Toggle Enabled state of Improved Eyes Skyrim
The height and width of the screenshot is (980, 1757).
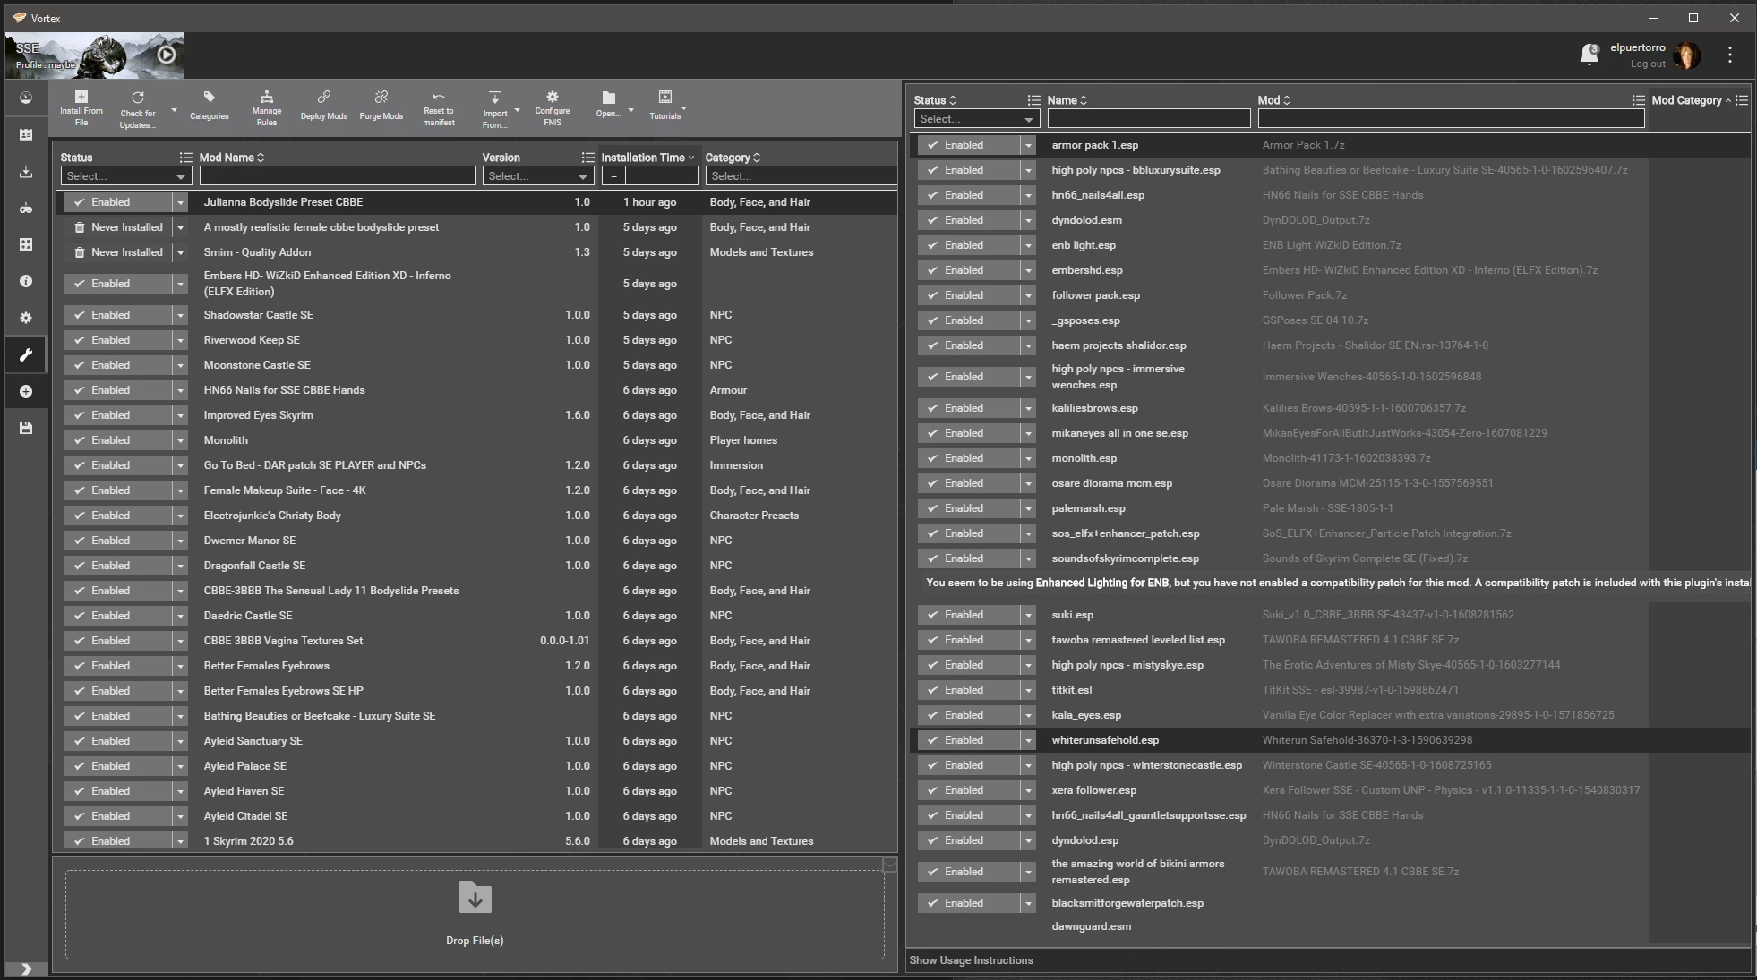coord(117,415)
